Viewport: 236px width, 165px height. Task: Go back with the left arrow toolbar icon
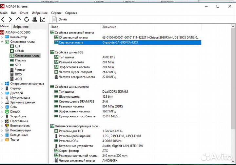click(3, 19)
